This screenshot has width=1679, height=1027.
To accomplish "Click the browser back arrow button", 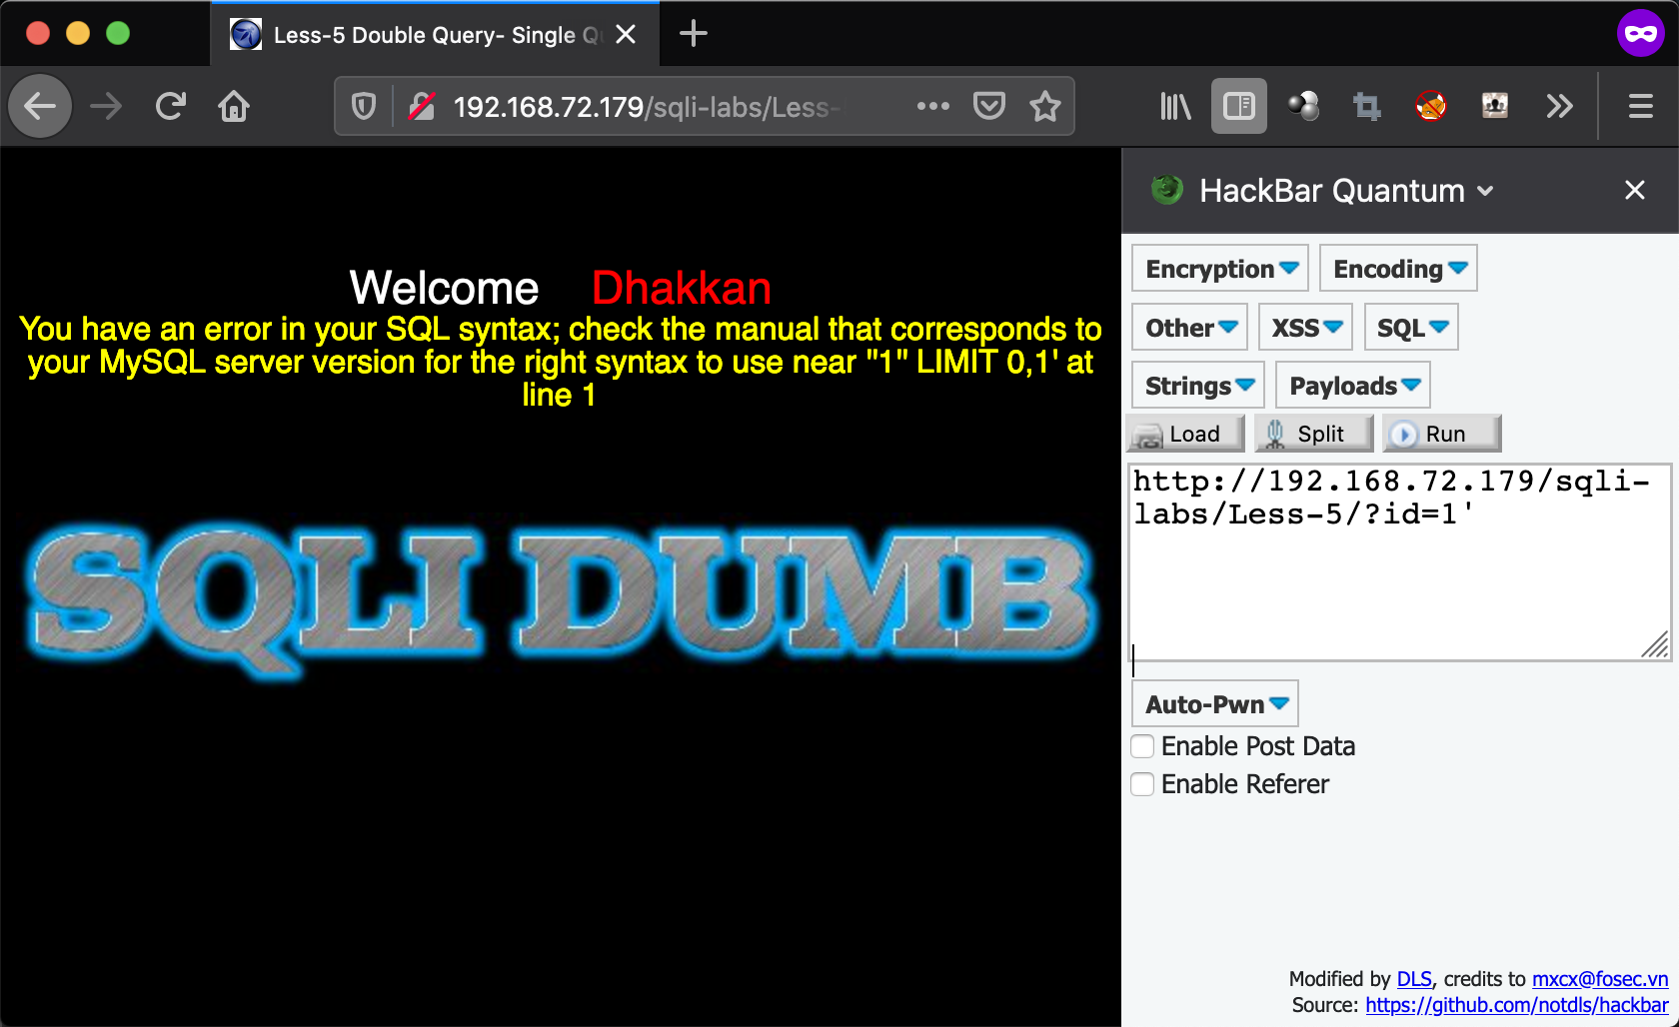I will (x=40, y=106).
